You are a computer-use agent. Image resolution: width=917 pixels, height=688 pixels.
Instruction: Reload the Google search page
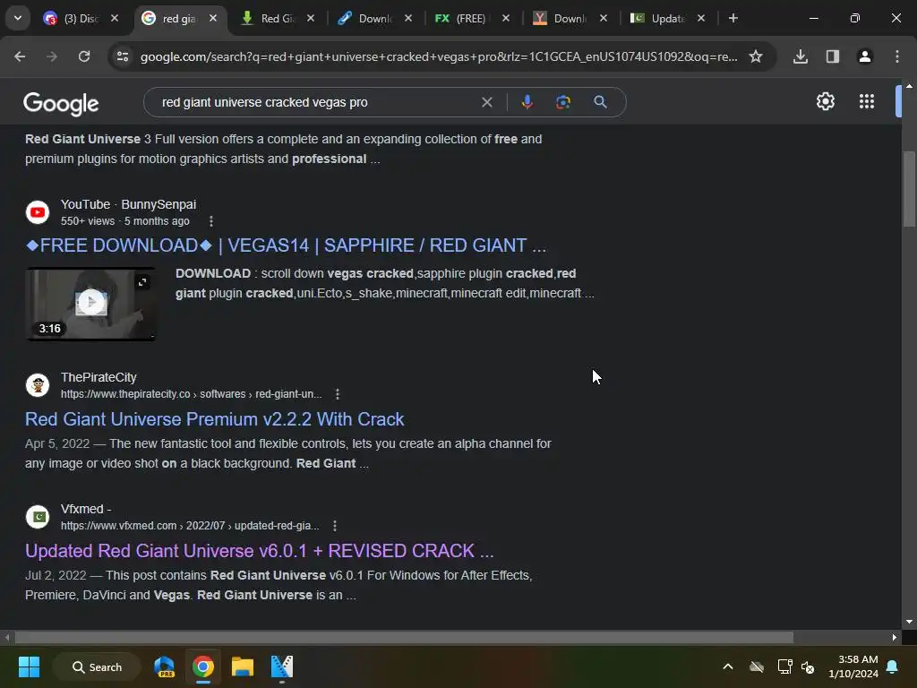coord(84,56)
